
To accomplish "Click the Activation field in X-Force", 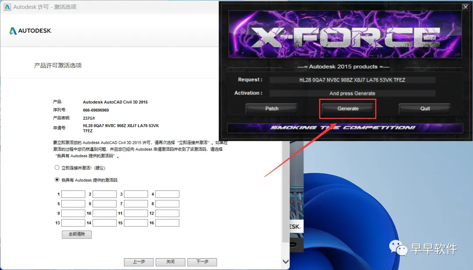I will [x=352, y=93].
